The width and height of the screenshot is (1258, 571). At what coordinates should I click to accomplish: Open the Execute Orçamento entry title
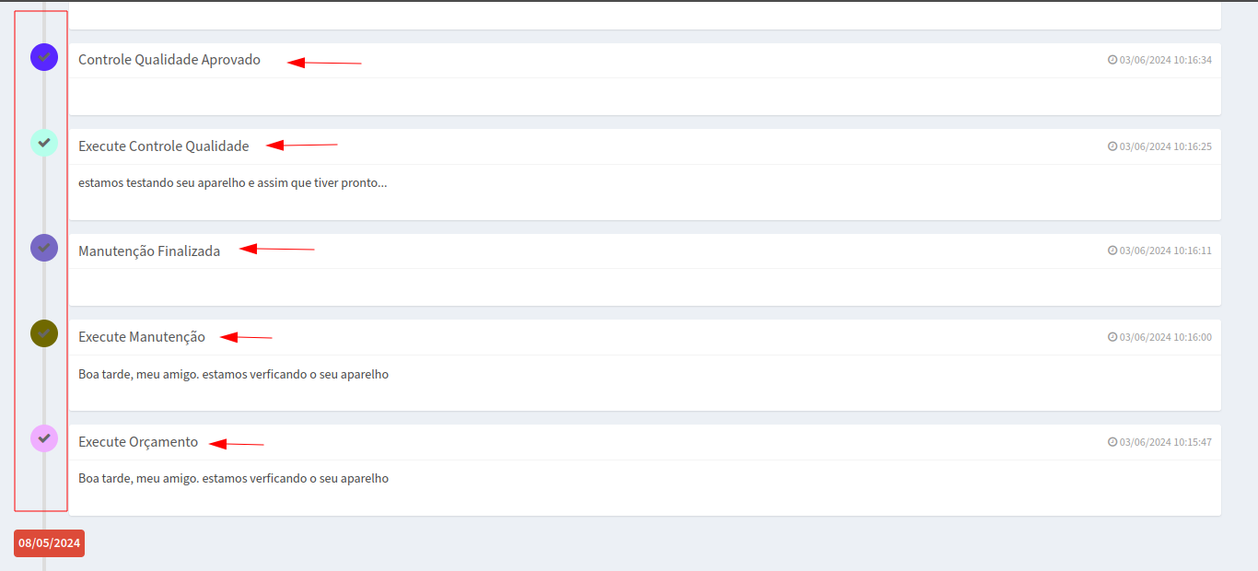[138, 442]
